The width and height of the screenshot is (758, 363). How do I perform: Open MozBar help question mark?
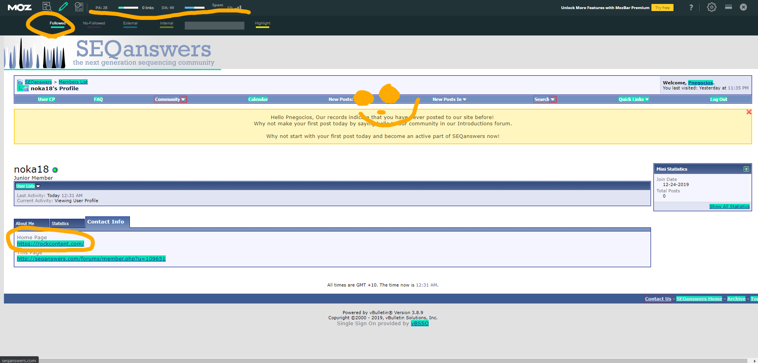[691, 7]
